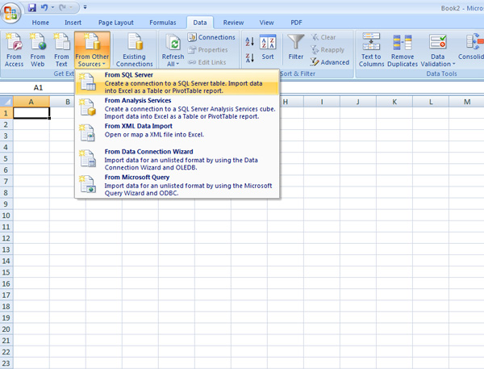Choose From Microsoft Query
The height and width of the screenshot is (369, 484).
(x=177, y=185)
